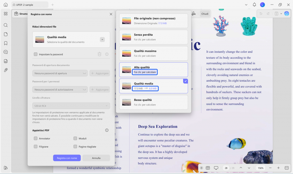Click Aggiungere for the permissions password

[100, 89]
